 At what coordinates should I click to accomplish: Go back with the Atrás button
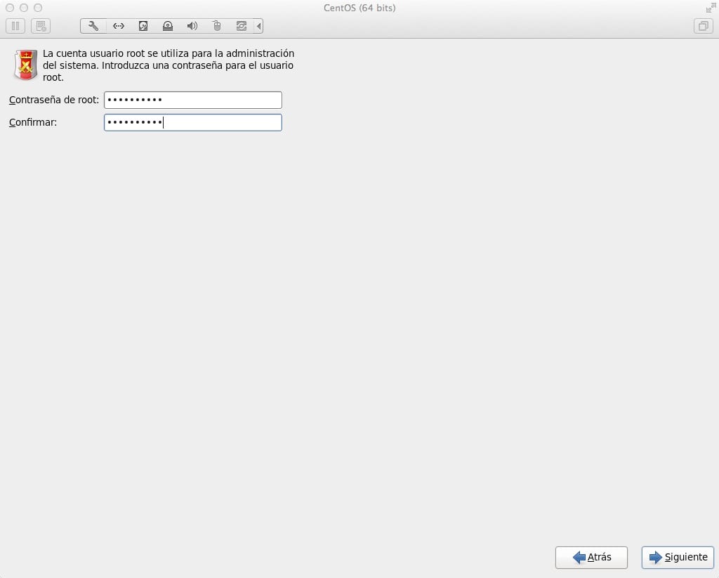591,557
